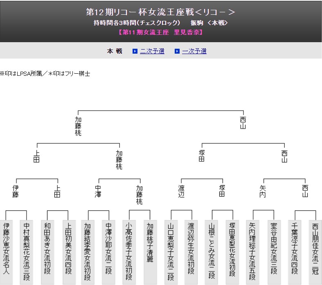Click first-round winner name 渡辺

[x=181, y=191]
